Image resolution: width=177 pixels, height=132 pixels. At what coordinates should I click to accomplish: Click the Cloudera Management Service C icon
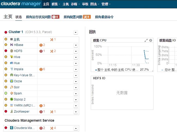[11, 128]
